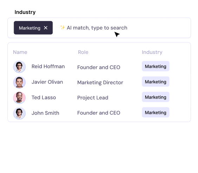
Task: Remove the Marketing filter tag
Action: pyautogui.click(x=46, y=28)
